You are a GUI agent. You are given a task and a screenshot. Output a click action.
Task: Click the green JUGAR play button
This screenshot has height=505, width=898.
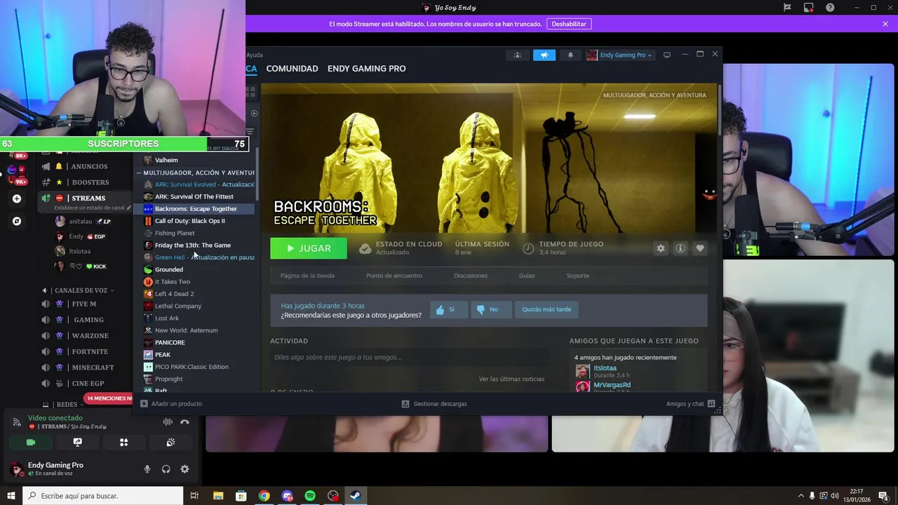tap(309, 248)
